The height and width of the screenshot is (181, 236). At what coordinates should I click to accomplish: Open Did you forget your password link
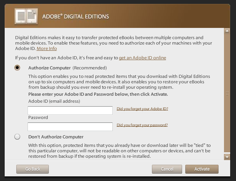[x=142, y=125]
